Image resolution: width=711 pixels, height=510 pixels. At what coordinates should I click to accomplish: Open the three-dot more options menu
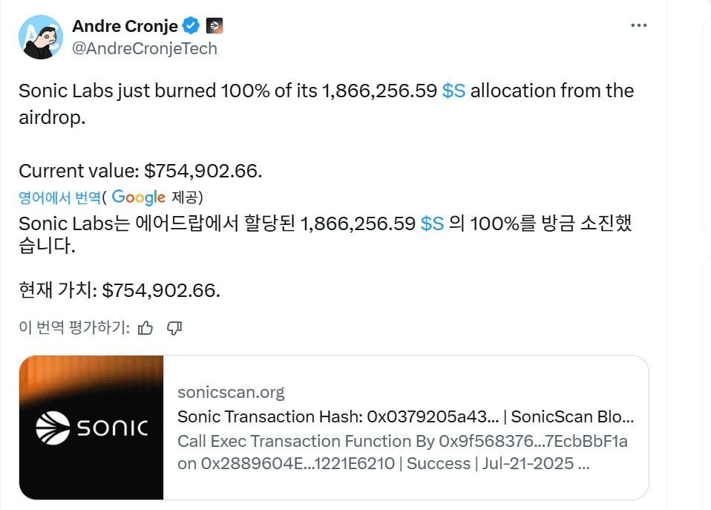click(x=639, y=25)
